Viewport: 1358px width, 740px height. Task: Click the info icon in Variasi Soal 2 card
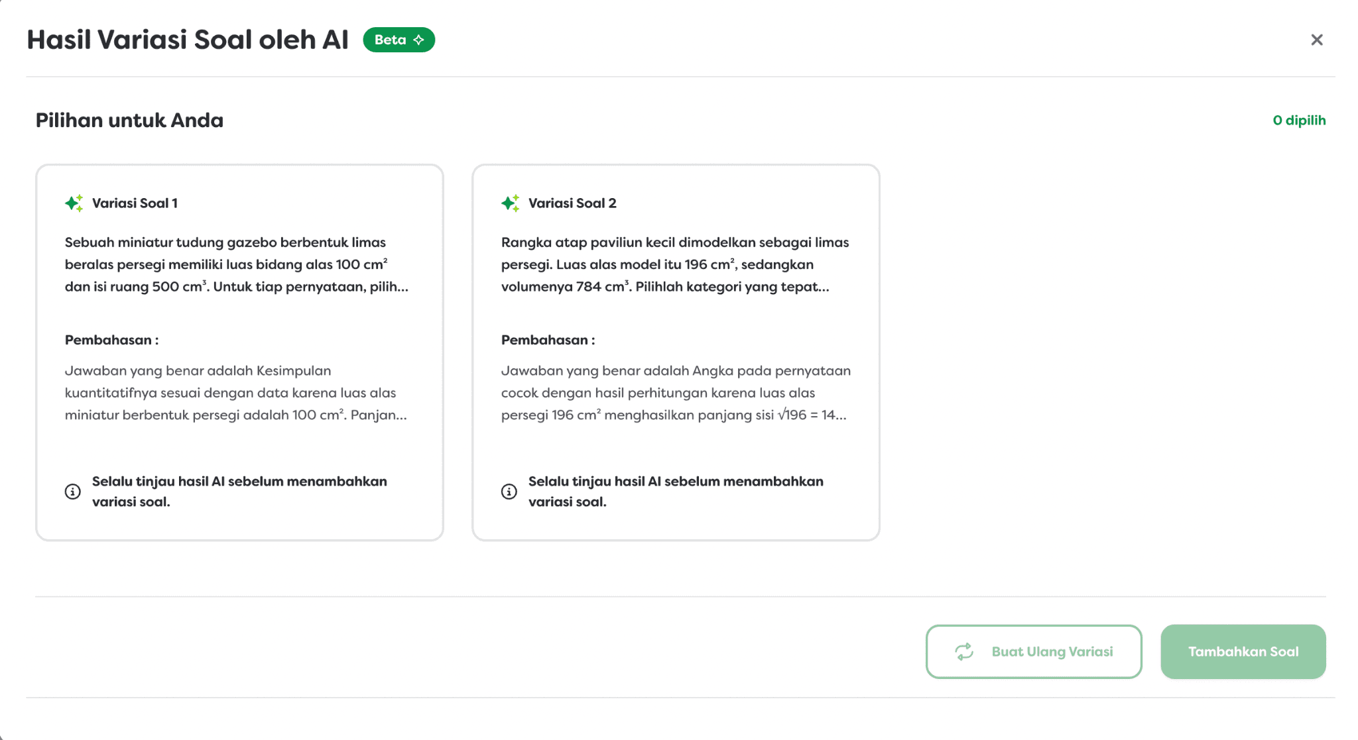coord(509,492)
